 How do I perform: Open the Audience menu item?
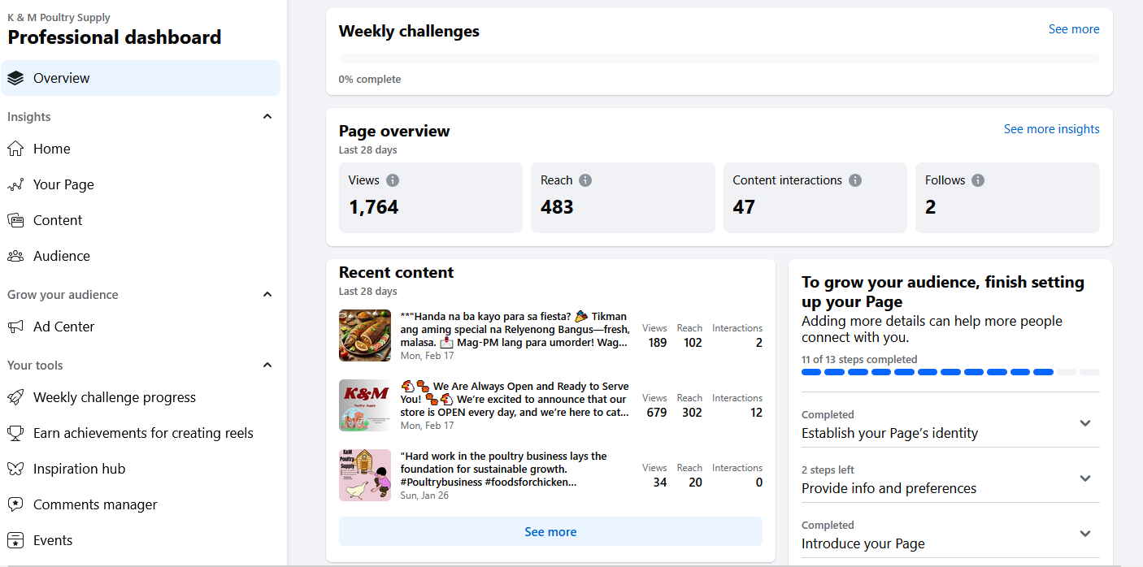(62, 256)
